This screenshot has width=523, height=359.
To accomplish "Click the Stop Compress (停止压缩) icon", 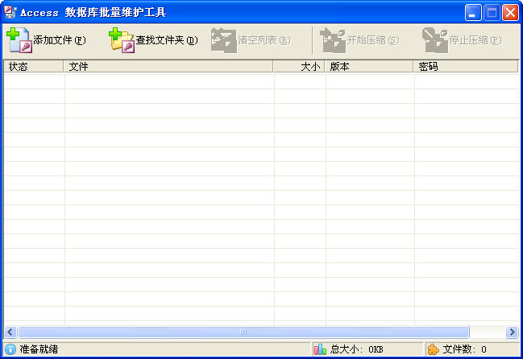I will pyautogui.click(x=435, y=39).
